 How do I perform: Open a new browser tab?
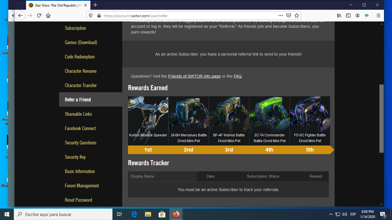pyautogui.click(x=95, y=5)
